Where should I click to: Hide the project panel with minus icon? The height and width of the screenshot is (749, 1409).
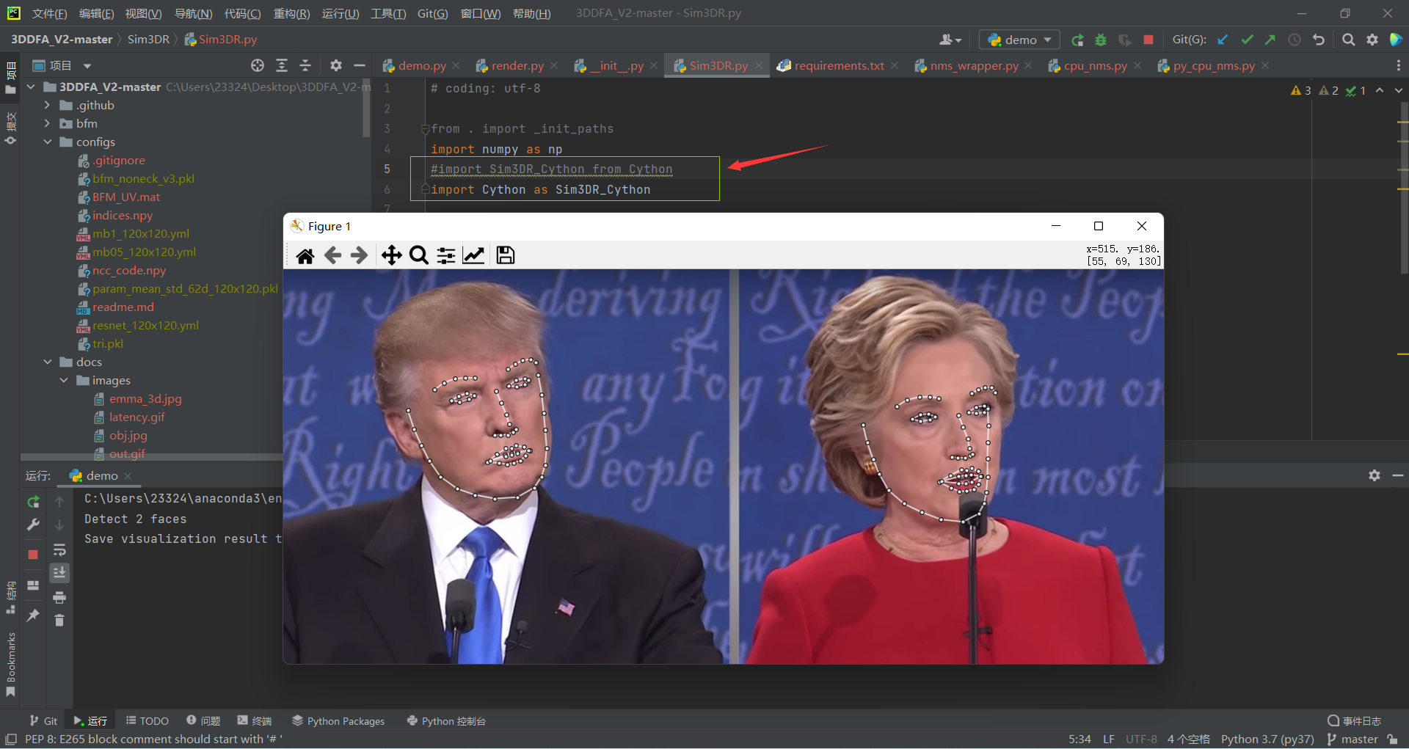click(360, 65)
